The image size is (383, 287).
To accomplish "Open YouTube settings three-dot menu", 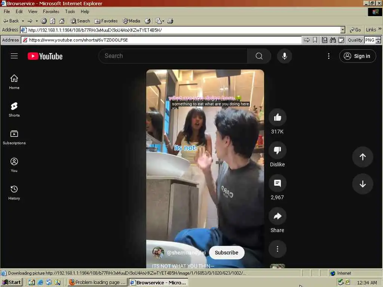I will click(x=329, y=56).
